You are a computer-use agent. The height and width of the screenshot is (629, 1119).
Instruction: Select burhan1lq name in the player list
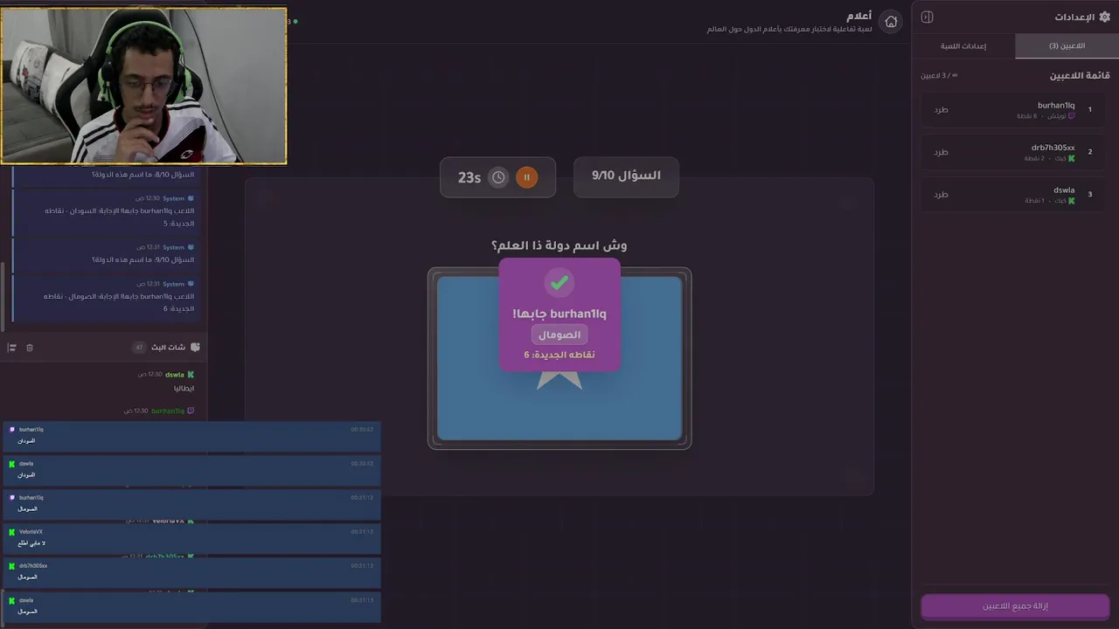[1056, 106]
